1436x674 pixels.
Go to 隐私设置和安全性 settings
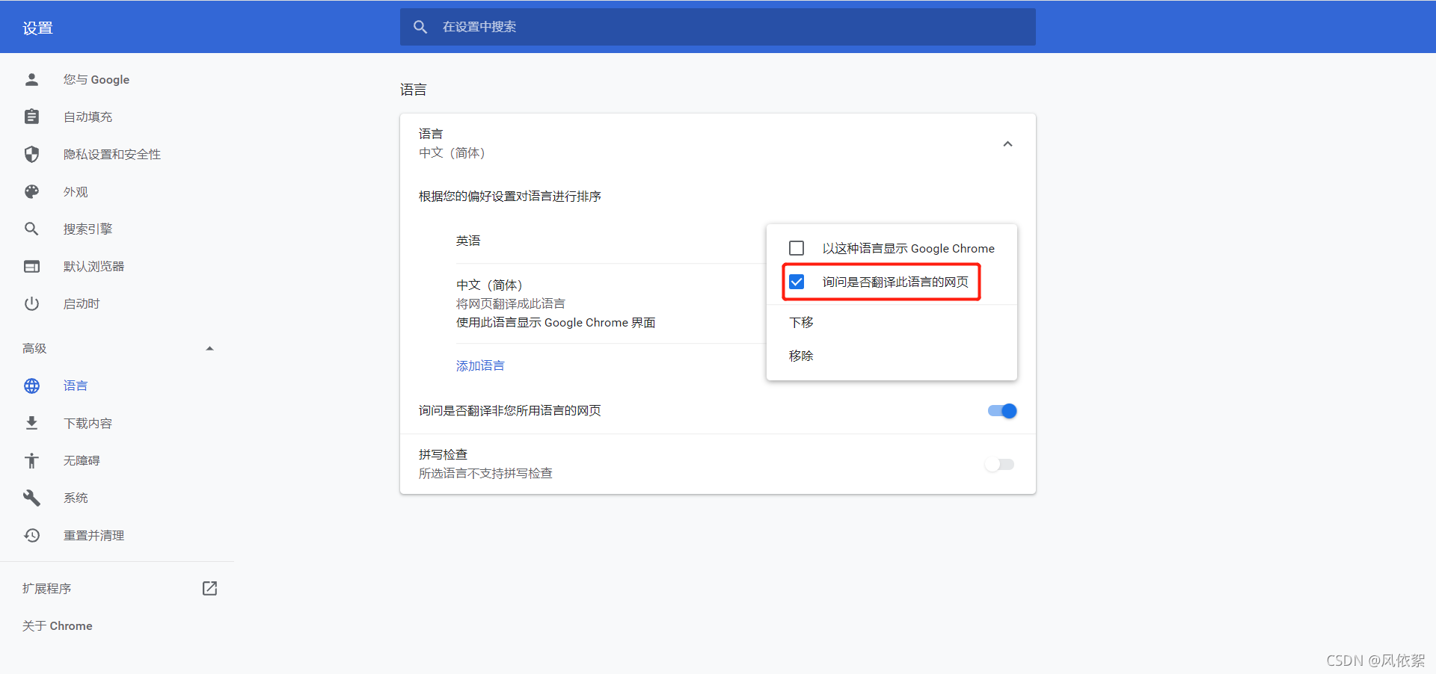click(112, 154)
